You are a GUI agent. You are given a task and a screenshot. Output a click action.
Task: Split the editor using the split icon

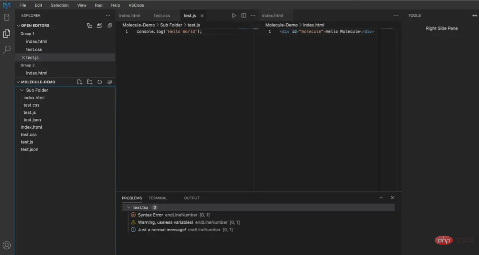(244, 16)
